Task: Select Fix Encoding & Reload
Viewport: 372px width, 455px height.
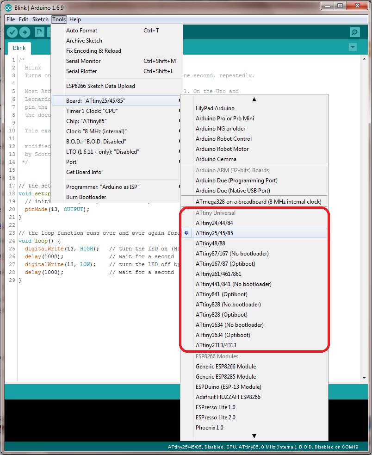Action: click(116, 51)
